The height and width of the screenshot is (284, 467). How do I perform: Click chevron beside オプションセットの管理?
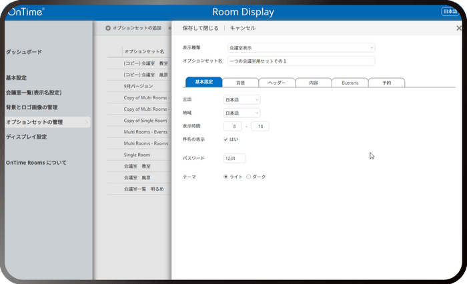coord(87,122)
